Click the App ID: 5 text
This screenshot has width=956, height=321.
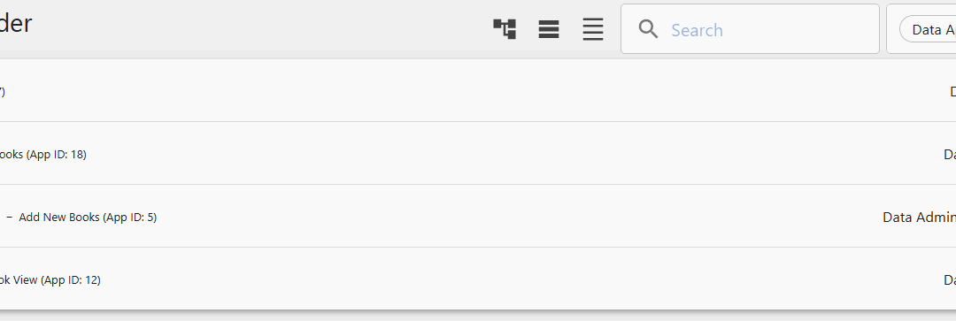click(x=130, y=217)
